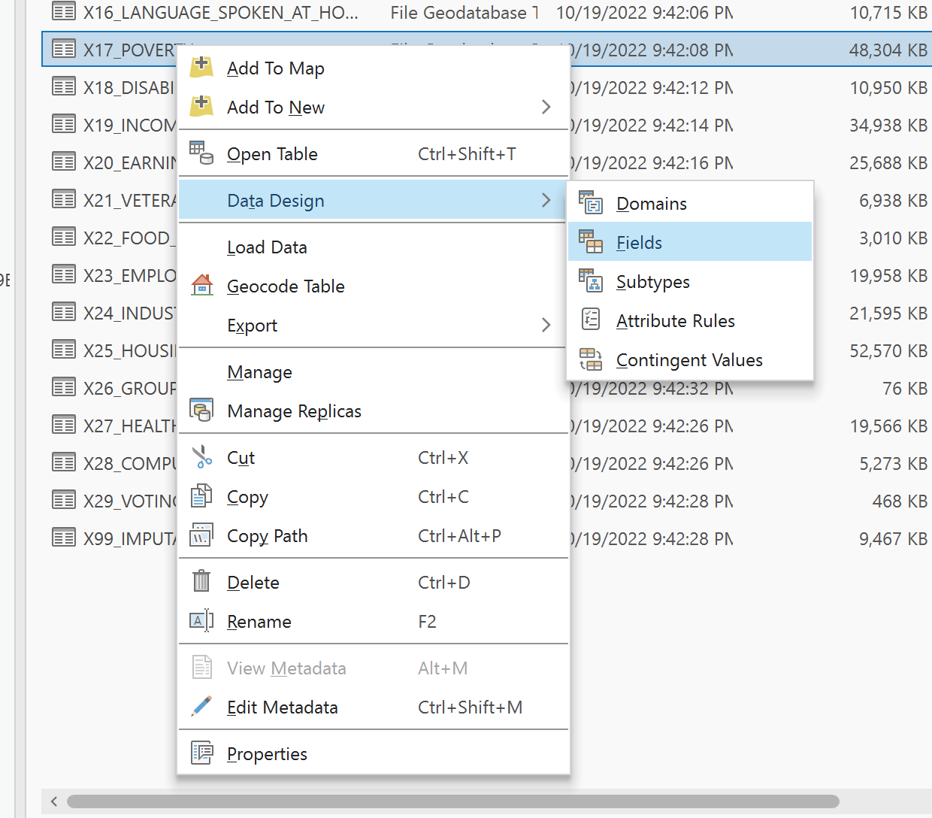Click the horizontal scrollbar left arrow
The image size is (932, 818).
[x=54, y=801]
